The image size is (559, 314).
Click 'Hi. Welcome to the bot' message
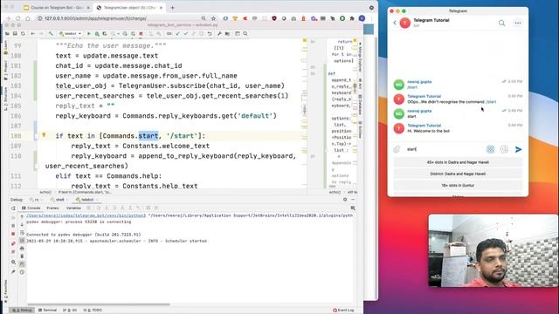click(x=429, y=131)
